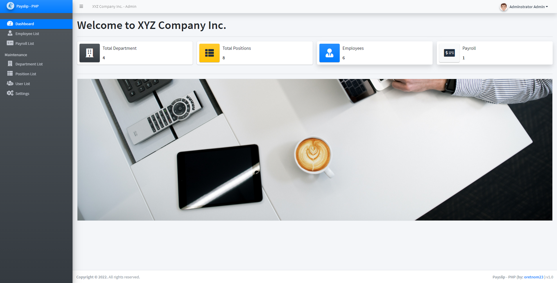
Task: Click the Payslip - PHP logo icon
Action: 10,6
